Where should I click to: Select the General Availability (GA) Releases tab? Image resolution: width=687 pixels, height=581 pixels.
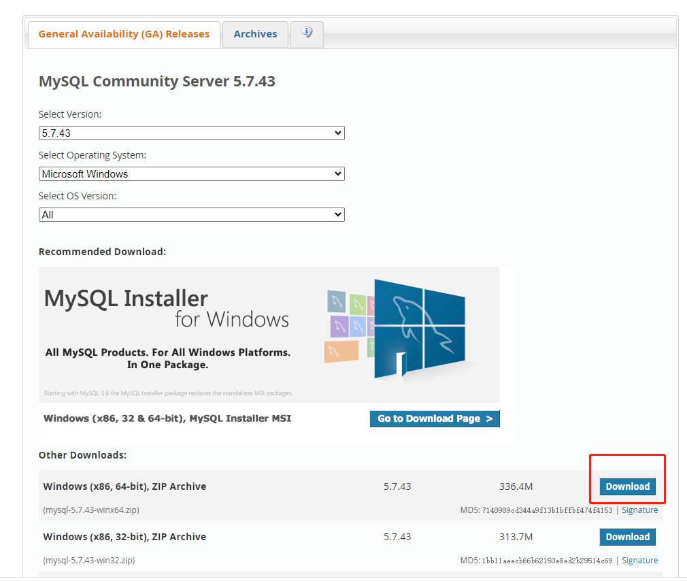pos(124,34)
